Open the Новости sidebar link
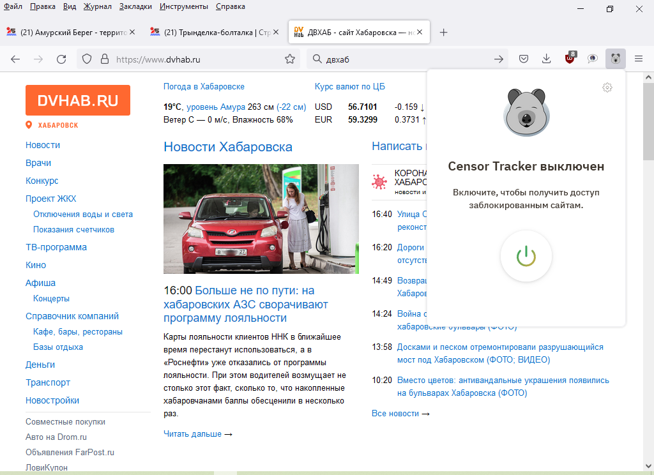The height and width of the screenshot is (475, 654). tap(43, 145)
